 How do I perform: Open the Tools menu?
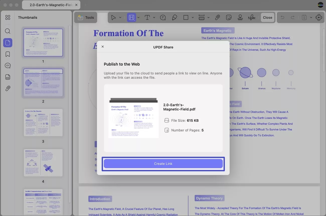(86, 18)
